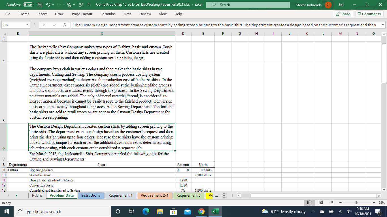
Task: Click the Save icon on Quick Access Toolbar
Action: 40,5
